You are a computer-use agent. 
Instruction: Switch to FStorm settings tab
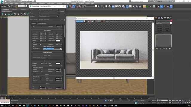[42, 23]
